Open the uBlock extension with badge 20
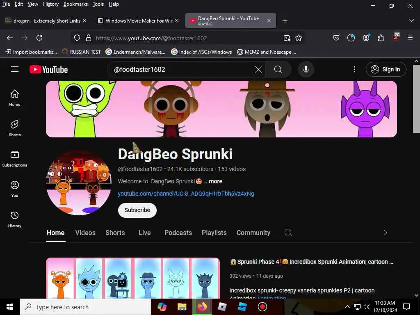The height and width of the screenshot is (315, 420). pos(396,37)
